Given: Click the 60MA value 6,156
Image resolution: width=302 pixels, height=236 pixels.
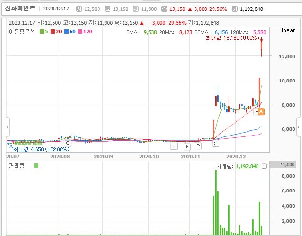Looking at the screenshot, I should [x=221, y=32].
